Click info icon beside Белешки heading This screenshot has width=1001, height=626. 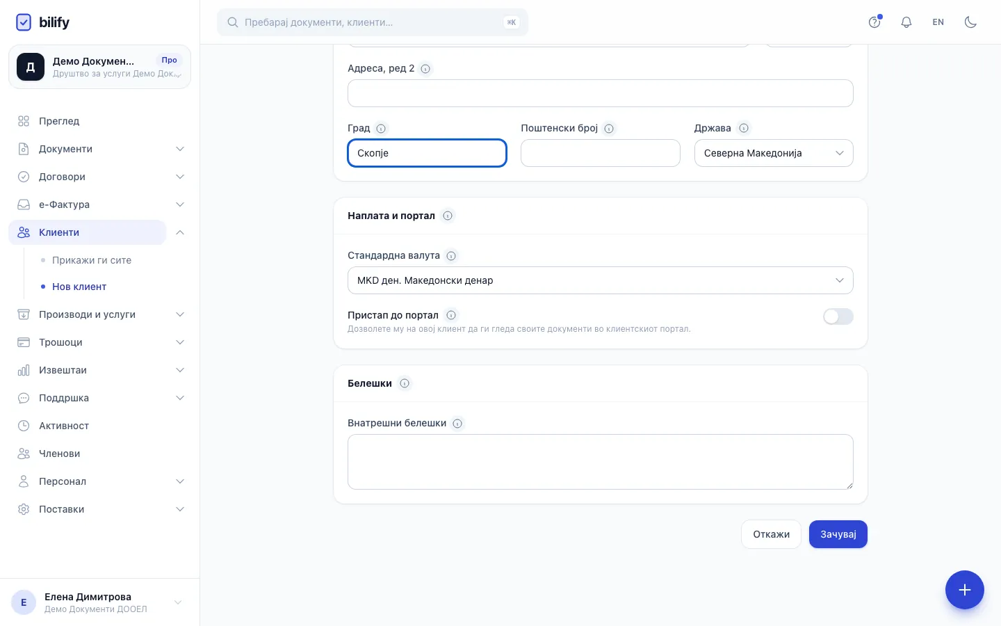pos(405,383)
